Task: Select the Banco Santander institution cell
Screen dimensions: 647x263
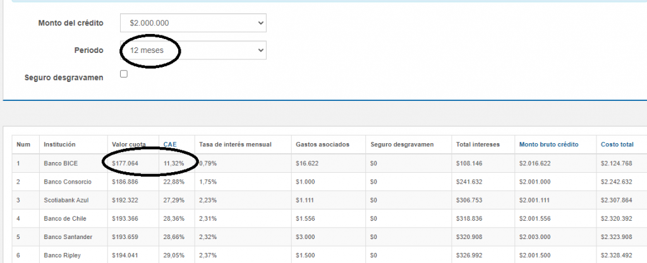Action: point(68,237)
